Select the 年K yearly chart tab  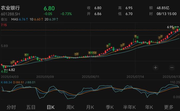[x=149, y=107]
